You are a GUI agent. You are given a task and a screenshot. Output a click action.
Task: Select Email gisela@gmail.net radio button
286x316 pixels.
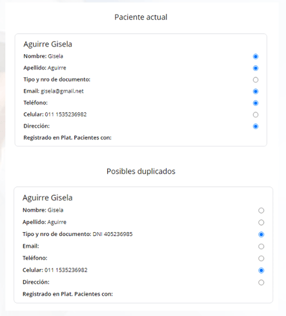pyautogui.click(x=256, y=92)
